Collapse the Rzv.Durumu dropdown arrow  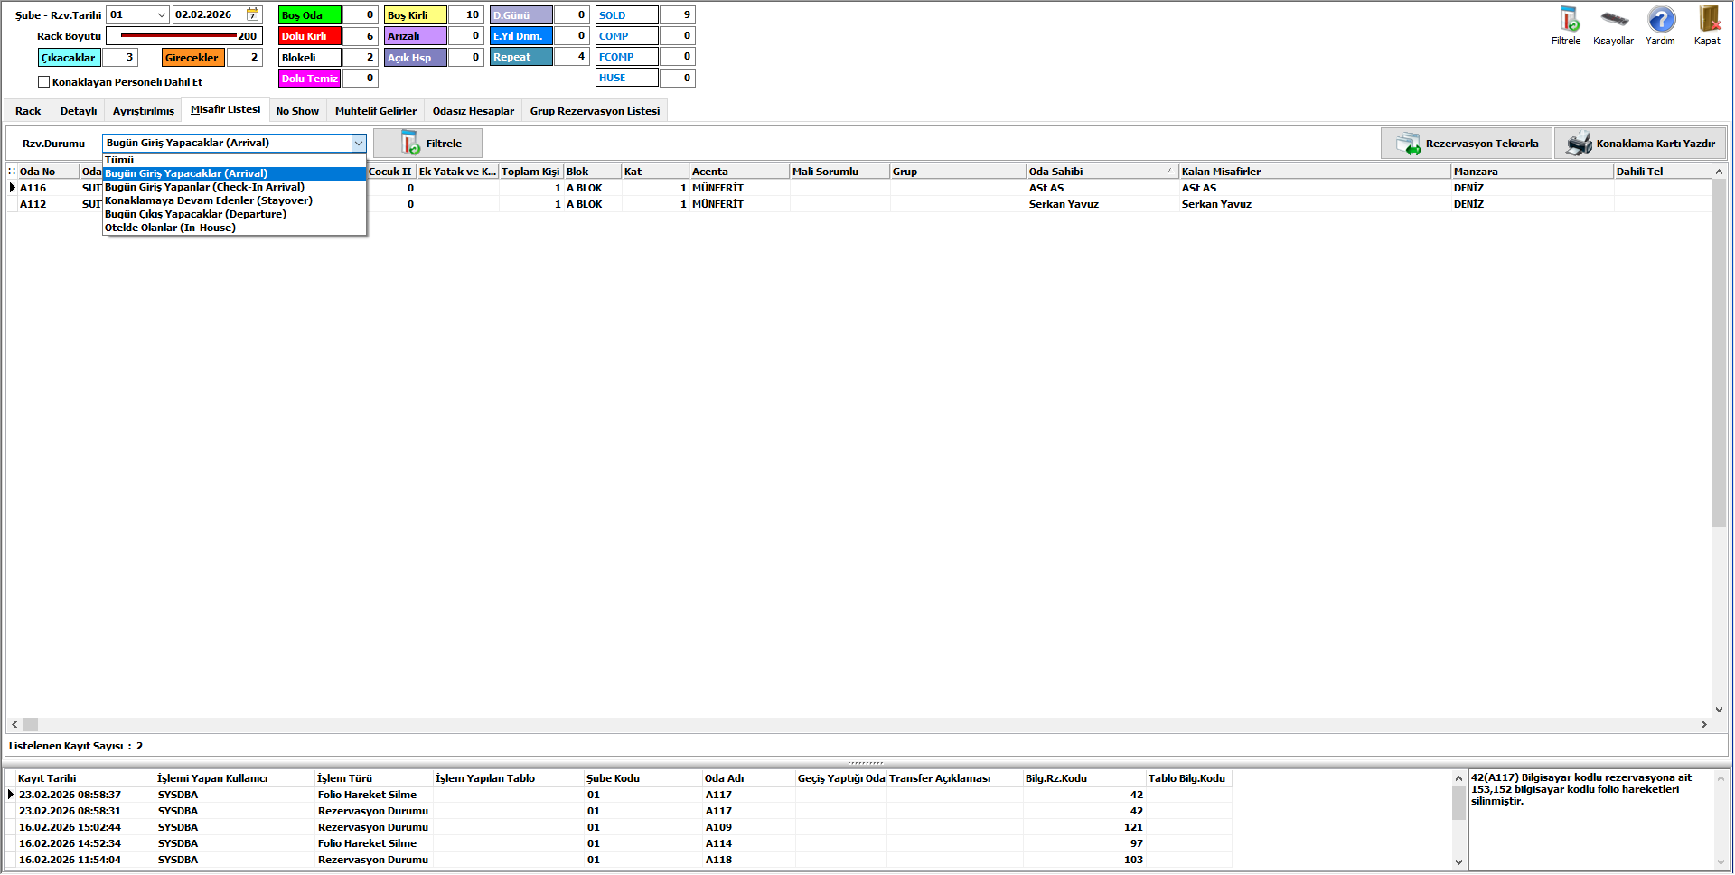[x=358, y=143]
